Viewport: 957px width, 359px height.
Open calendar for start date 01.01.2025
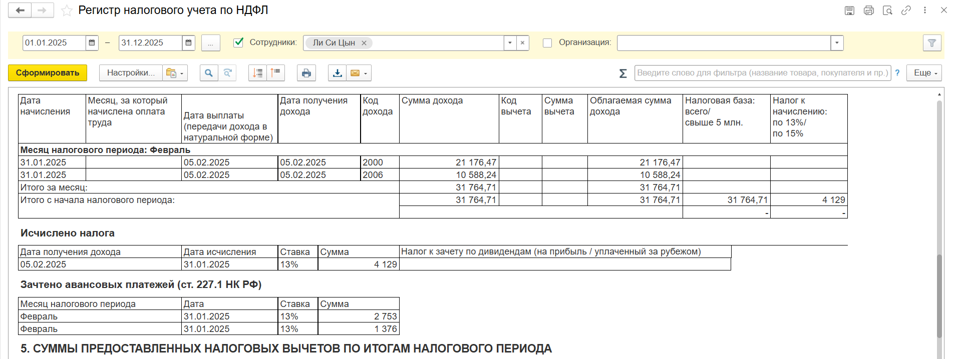tap(92, 43)
